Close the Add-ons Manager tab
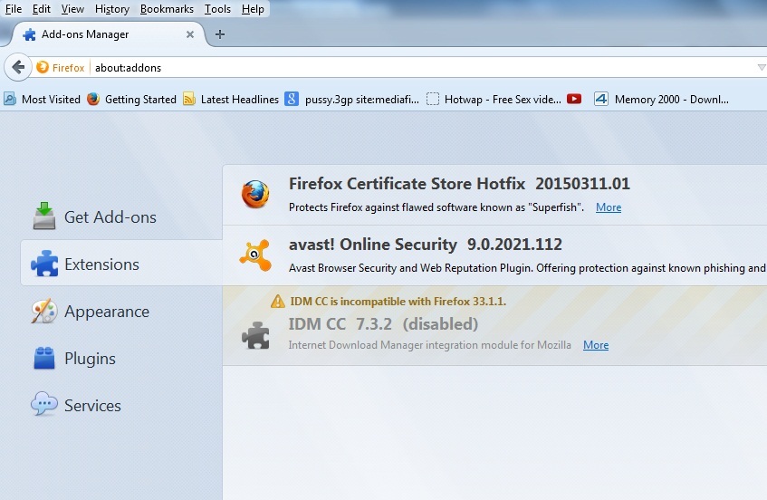Screen dimensions: 767x500 [x=190, y=34]
